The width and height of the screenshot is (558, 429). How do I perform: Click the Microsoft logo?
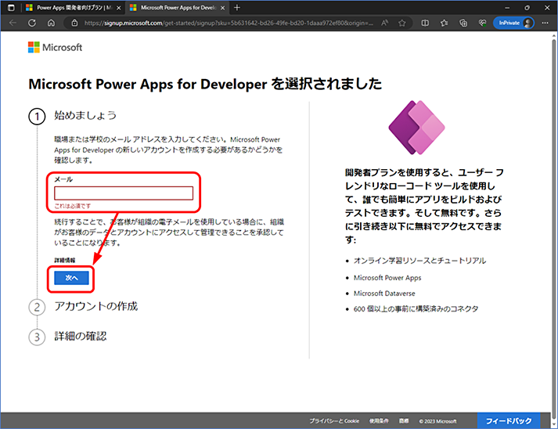click(55, 47)
